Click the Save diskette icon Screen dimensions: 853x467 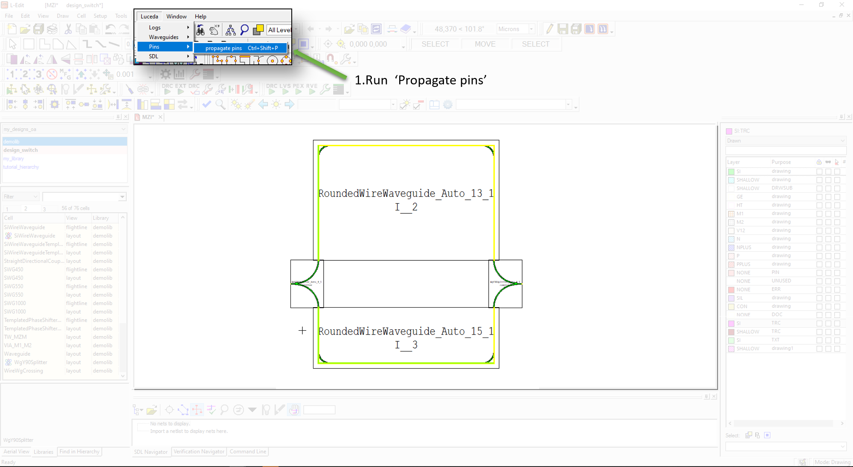39,29
